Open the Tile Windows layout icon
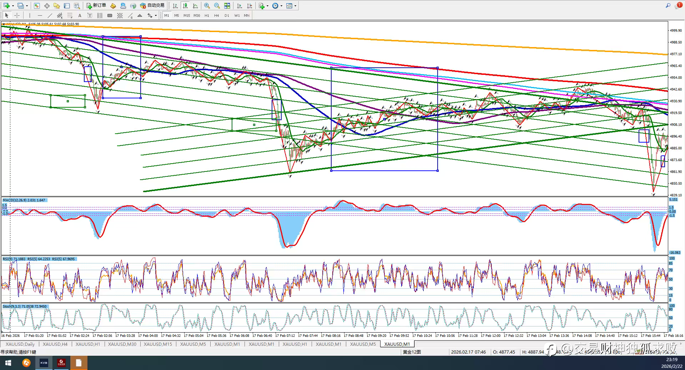The width and height of the screenshot is (685, 370). coord(227,6)
